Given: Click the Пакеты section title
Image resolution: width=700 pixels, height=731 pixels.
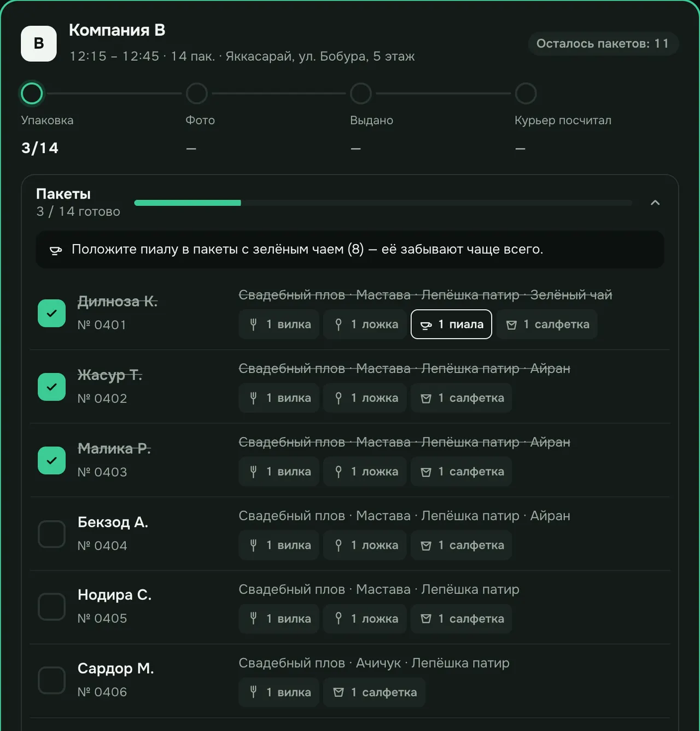Looking at the screenshot, I should pos(63,194).
